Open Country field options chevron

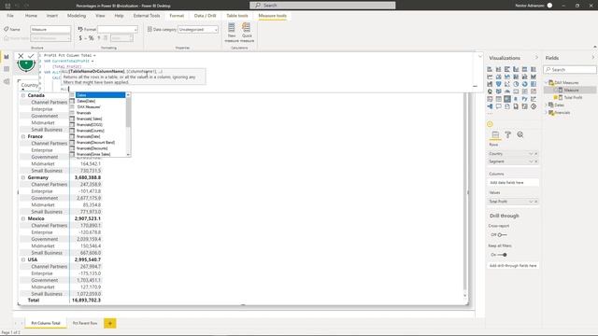(531, 153)
